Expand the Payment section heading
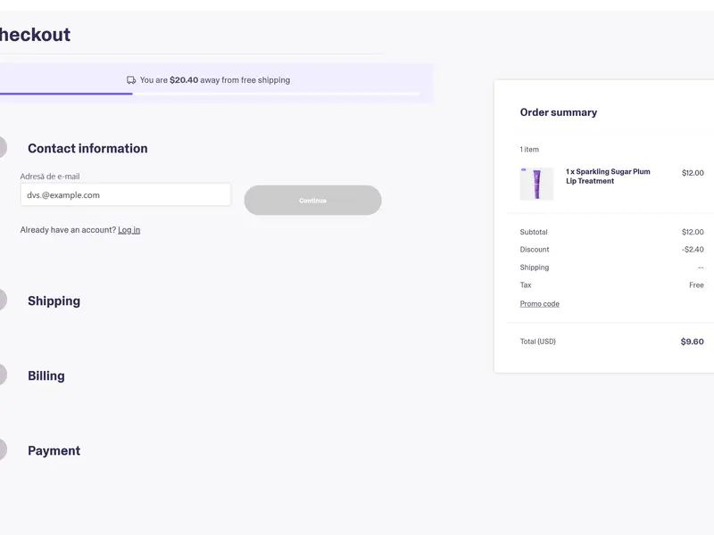The image size is (714, 535). [x=54, y=451]
